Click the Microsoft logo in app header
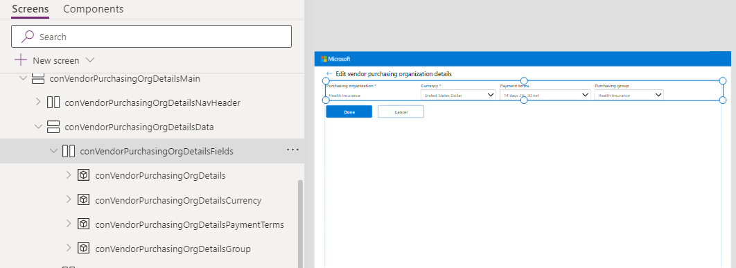The height and width of the screenshot is (268, 736). 335,59
